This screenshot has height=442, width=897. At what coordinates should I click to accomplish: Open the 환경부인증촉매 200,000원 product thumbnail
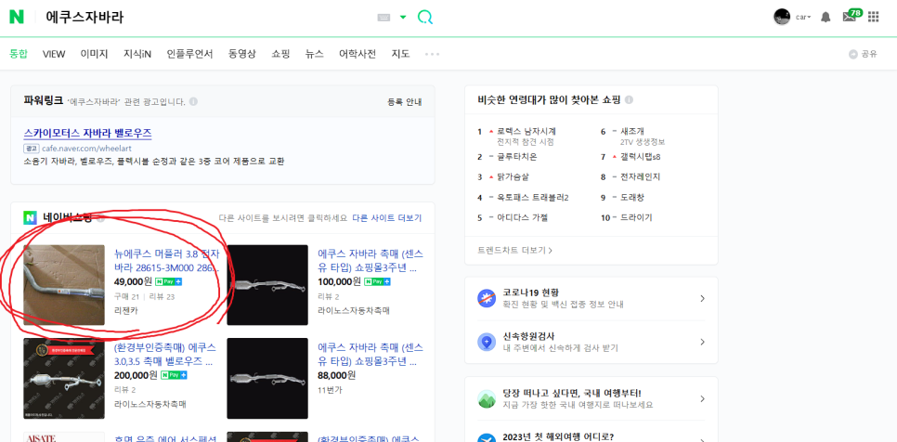pos(64,379)
